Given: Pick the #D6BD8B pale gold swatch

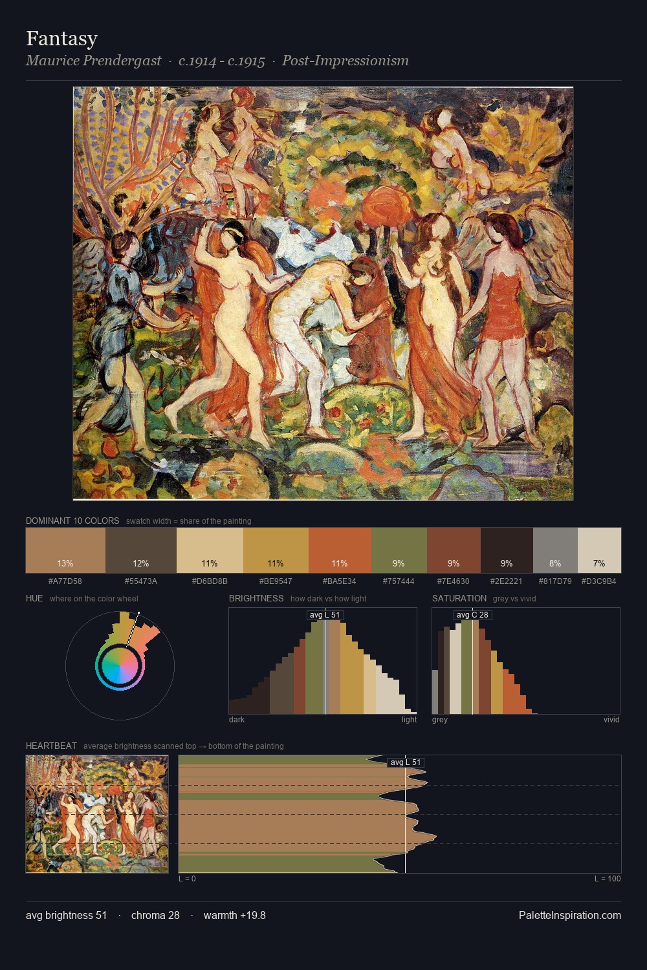Looking at the screenshot, I should pos(210,550).
